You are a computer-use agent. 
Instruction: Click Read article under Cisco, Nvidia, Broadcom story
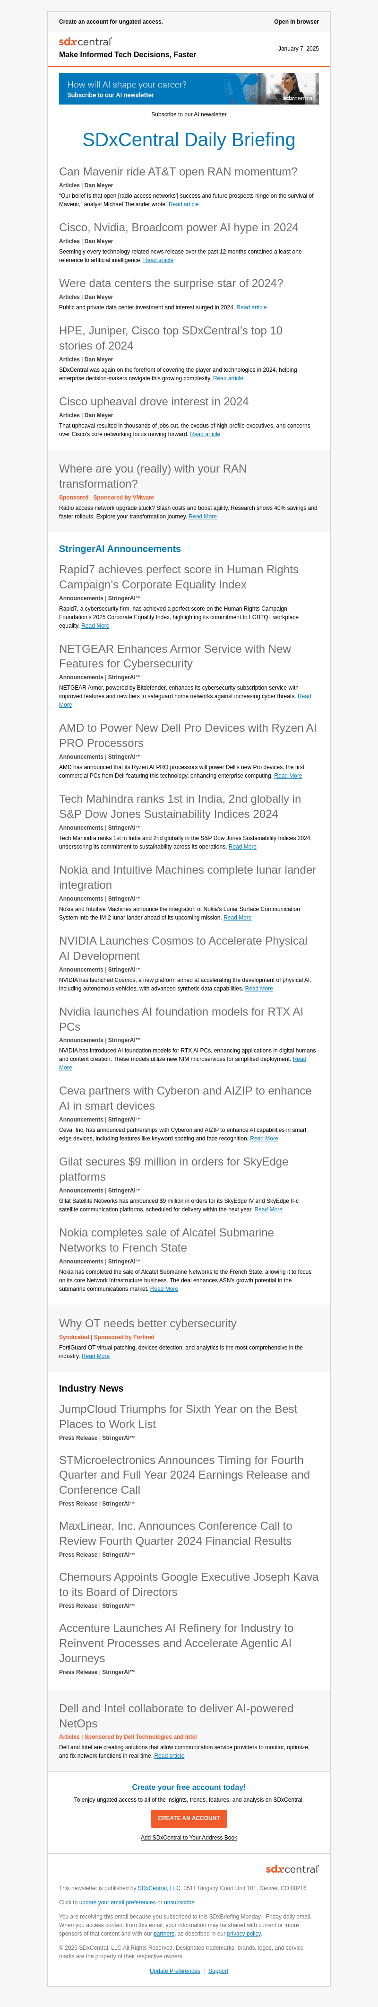[x=158, y=260]
